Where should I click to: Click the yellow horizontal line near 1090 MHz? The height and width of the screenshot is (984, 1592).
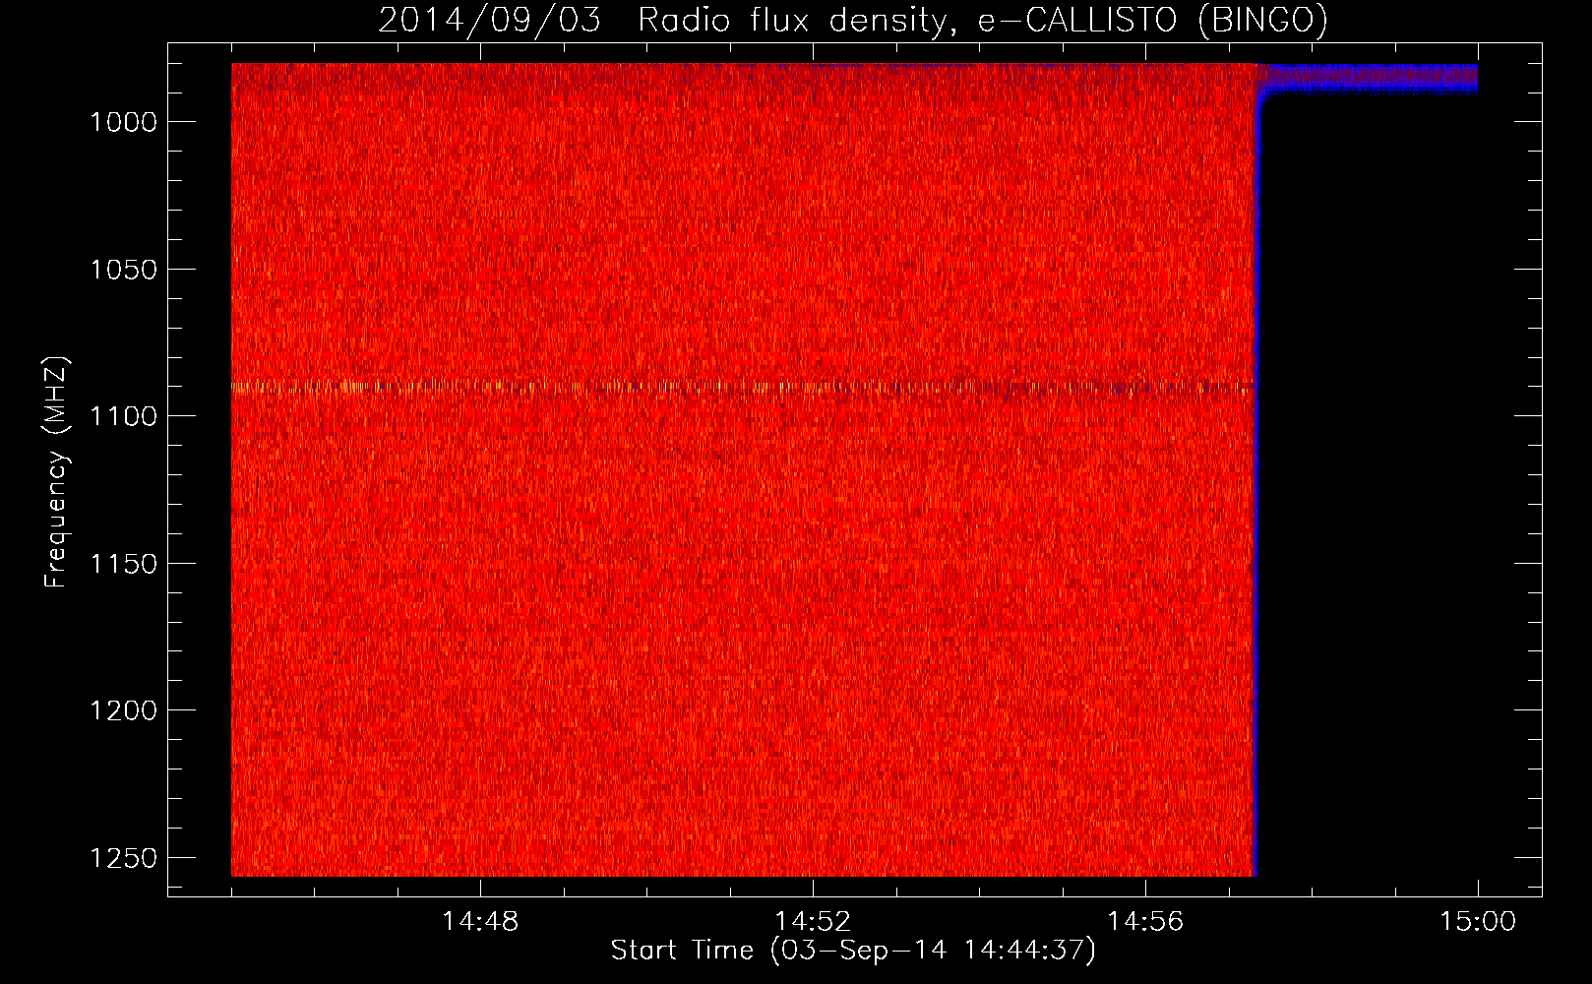coord(743,387)
